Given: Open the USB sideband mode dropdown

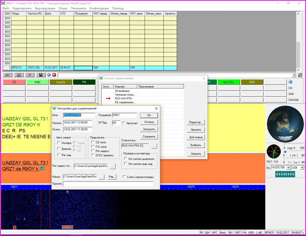Looking at the screenshot, I should click(302, 168).
